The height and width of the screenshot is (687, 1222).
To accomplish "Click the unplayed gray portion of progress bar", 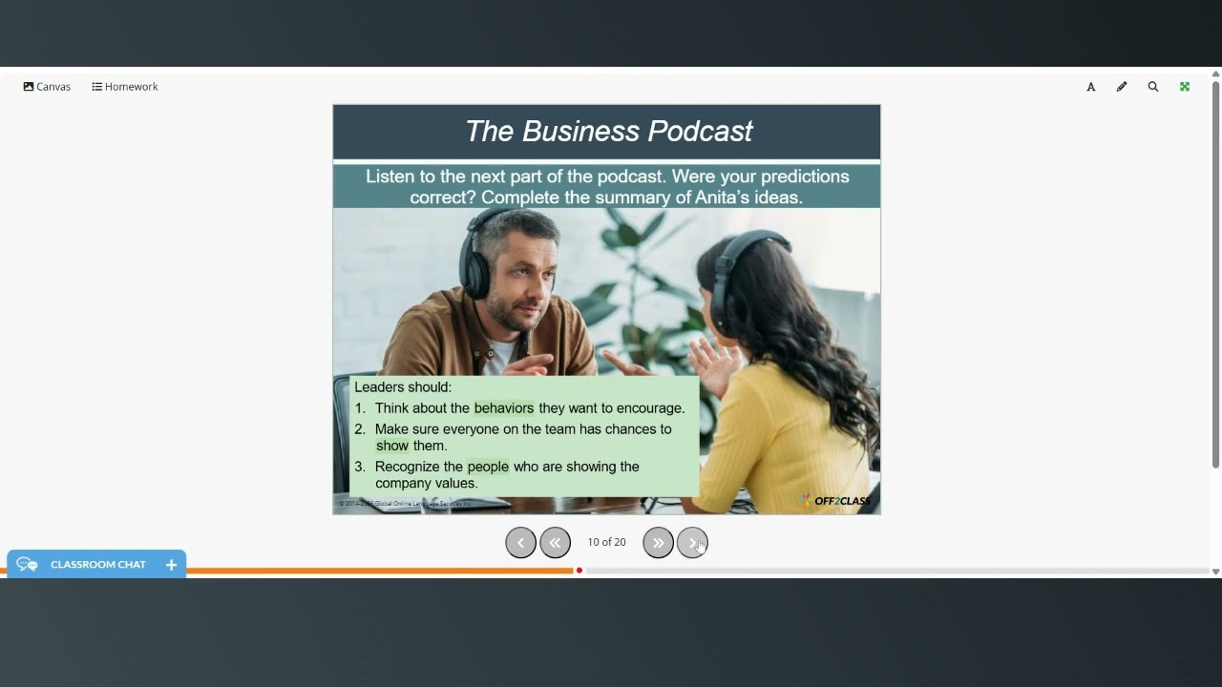I will pyautogui.click(x=897, y=571).
